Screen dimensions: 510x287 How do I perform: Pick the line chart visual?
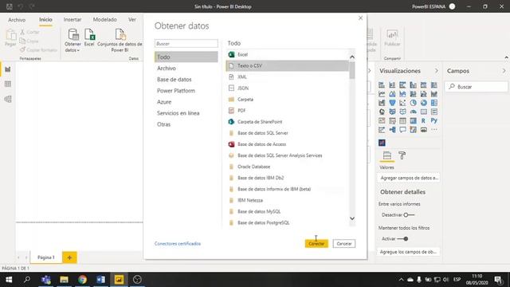tap(382, 94)
